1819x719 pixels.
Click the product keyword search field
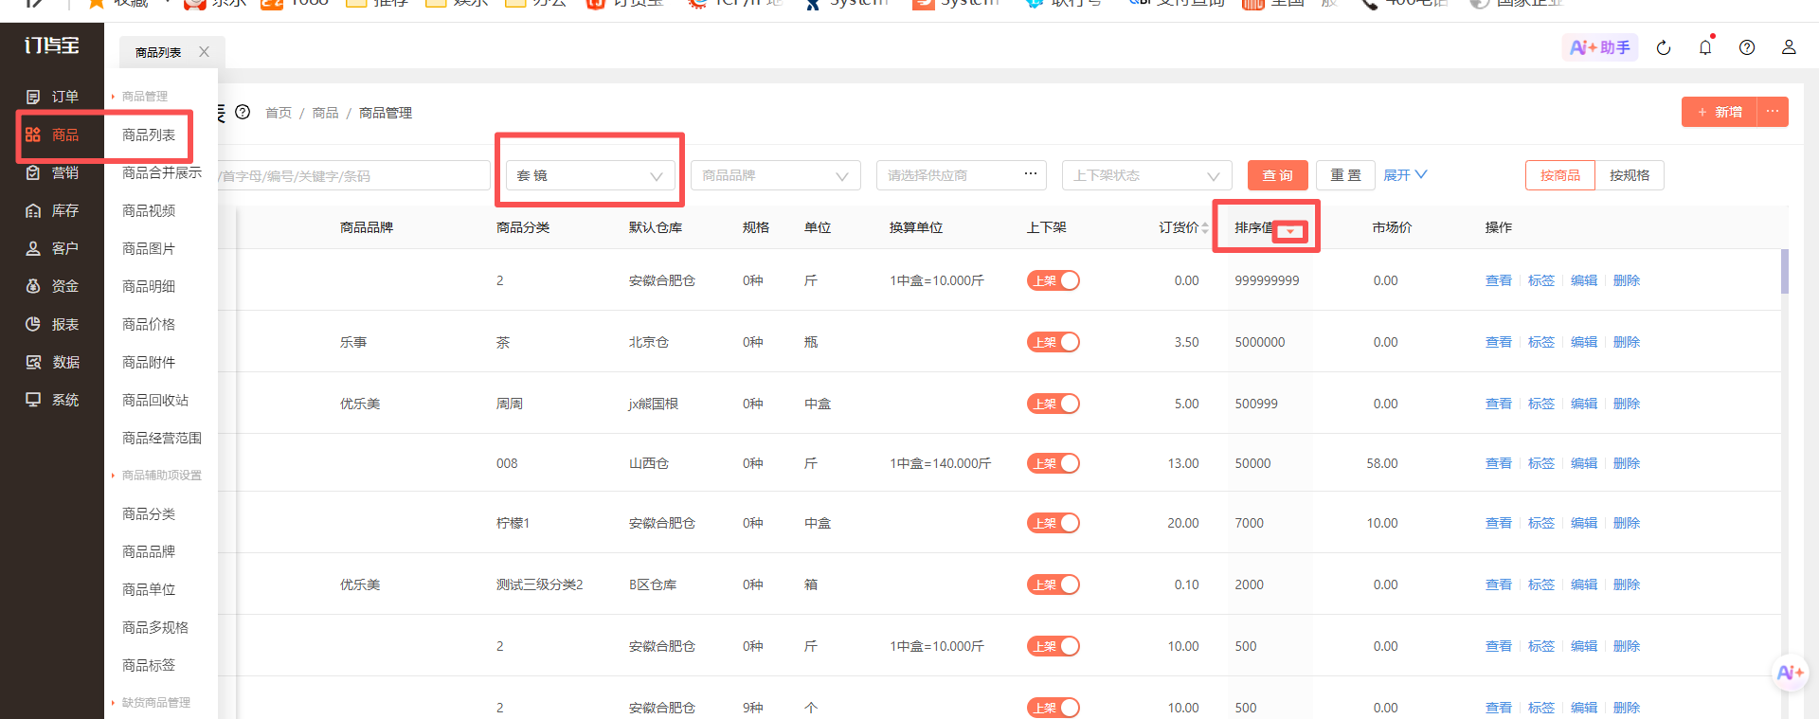click(x=353, y=175)
